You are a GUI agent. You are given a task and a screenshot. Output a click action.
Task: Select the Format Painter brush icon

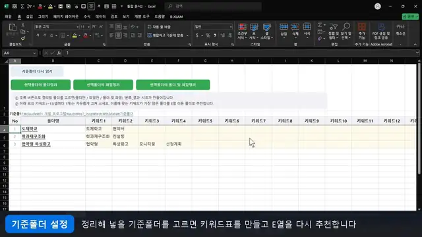tap(23, 38)
